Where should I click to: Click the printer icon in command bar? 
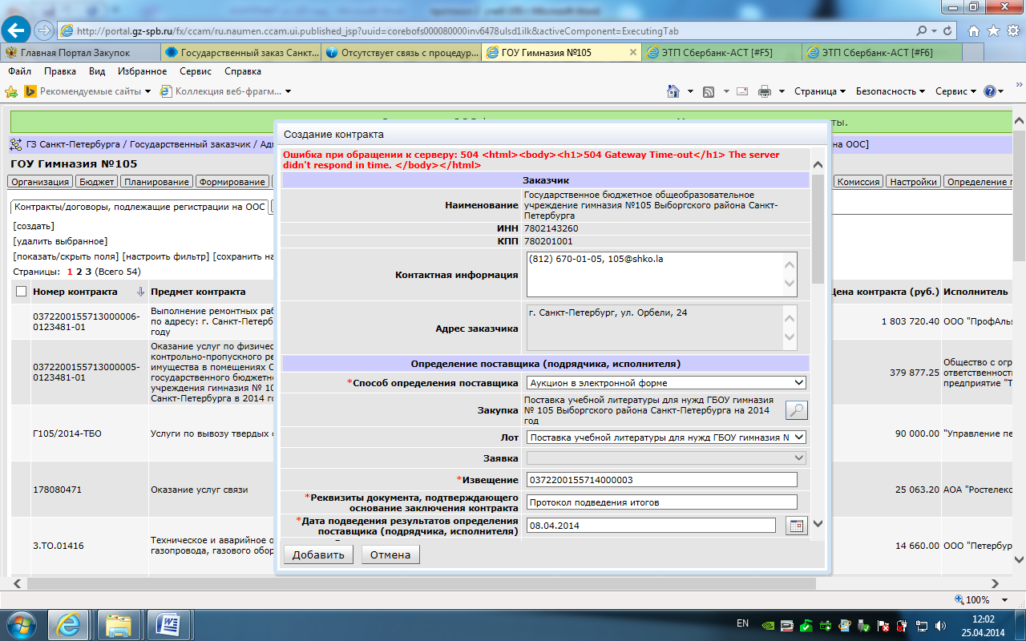(765, 91)
